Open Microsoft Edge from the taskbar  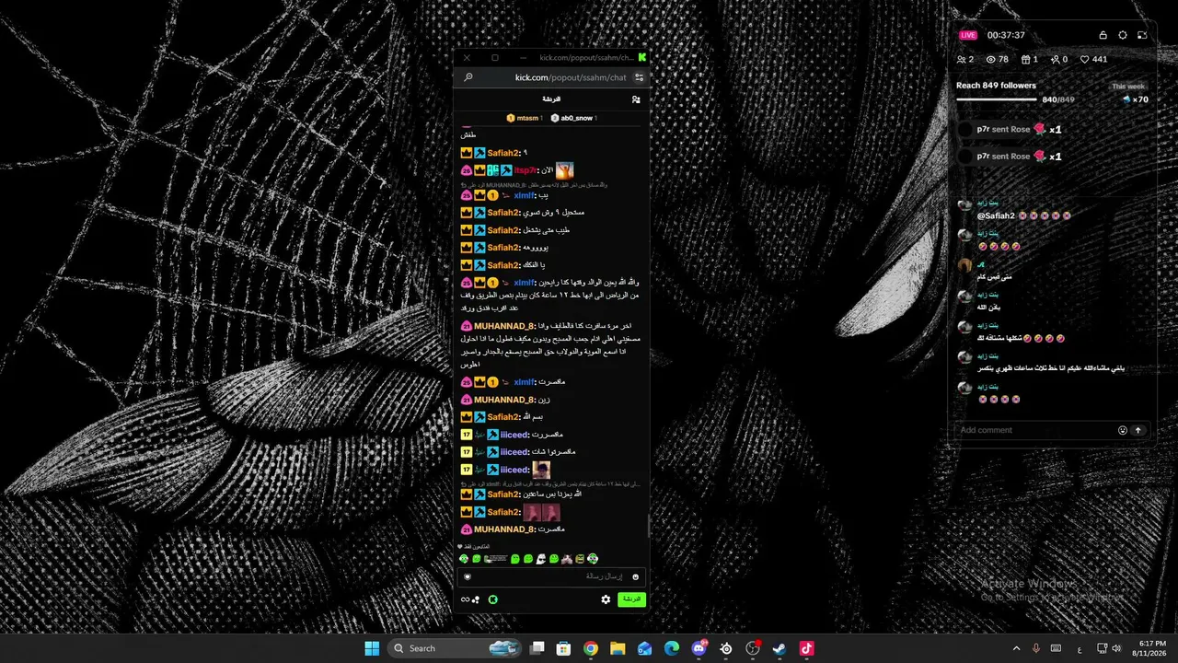click(x=672, y=648)
